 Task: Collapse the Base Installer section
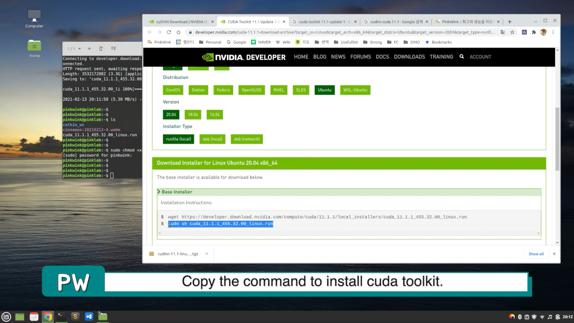(175, 192)
